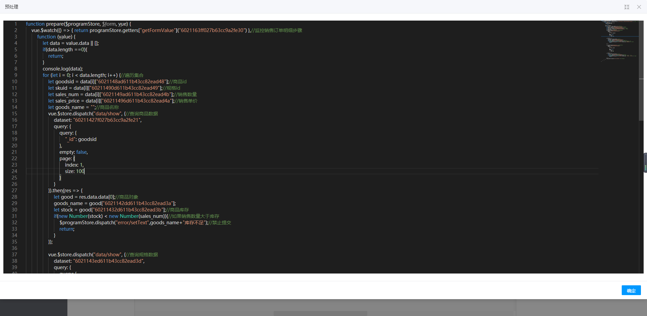Click the '$programStore.dispatch("error/setText"' line
This screenshot has width=647, height=316.
pos(145,223)
